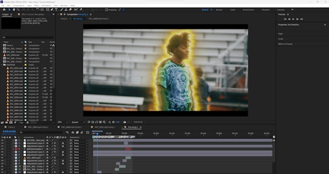This screenshot has height=174, width=329.
Task: Toggle the Snapping checkbox
Action: 106,10
